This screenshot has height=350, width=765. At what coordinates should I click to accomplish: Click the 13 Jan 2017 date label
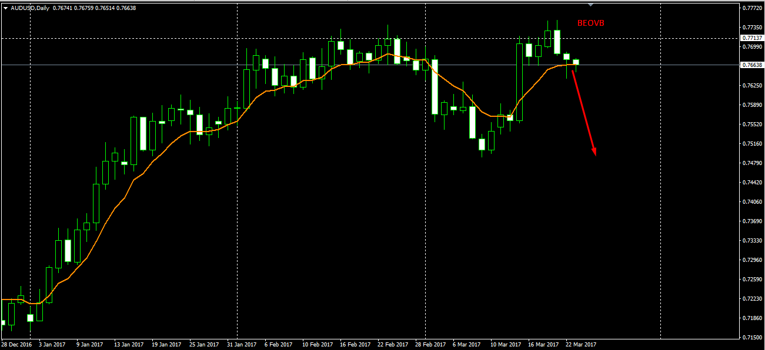129,345
